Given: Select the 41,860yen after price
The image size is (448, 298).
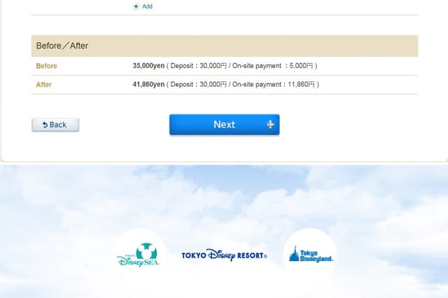Looking at the screenshot, I should pyautogui.click(x=148, y=84).
